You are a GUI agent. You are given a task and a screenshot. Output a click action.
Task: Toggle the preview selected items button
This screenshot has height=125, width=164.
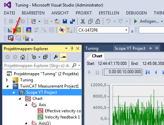[x=63, y=57]
